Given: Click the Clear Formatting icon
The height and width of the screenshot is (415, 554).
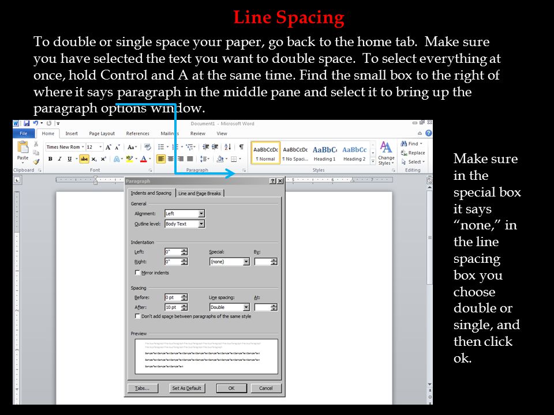Looking at the screenshot, I should click(x=148, y=147).
